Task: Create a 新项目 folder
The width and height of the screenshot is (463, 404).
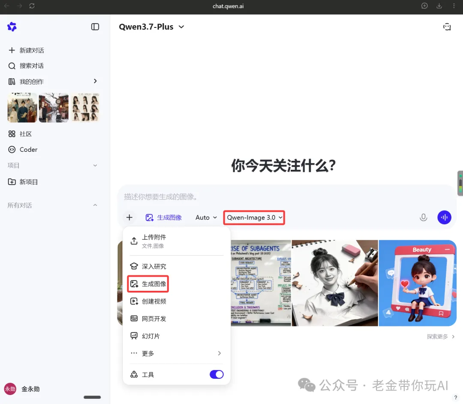Action: click(x=23, y=182)
